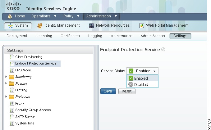This screenshot has height=130, width=211.
Task: Click the SMTP Server list icon
Action: pos(12,117)
